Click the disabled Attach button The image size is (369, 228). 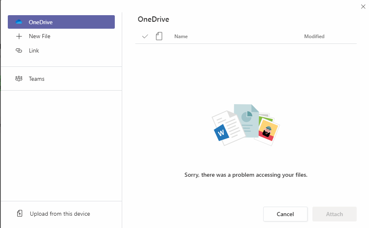[335, 214]
